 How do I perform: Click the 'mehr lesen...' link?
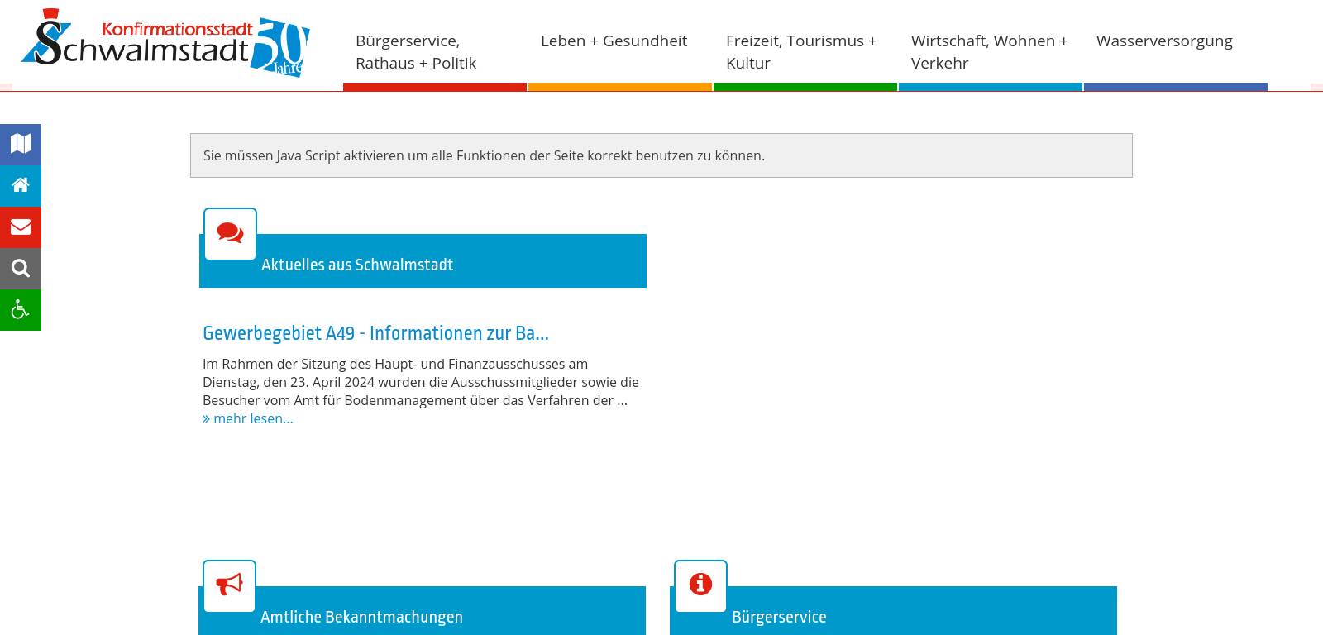(248, 418)
